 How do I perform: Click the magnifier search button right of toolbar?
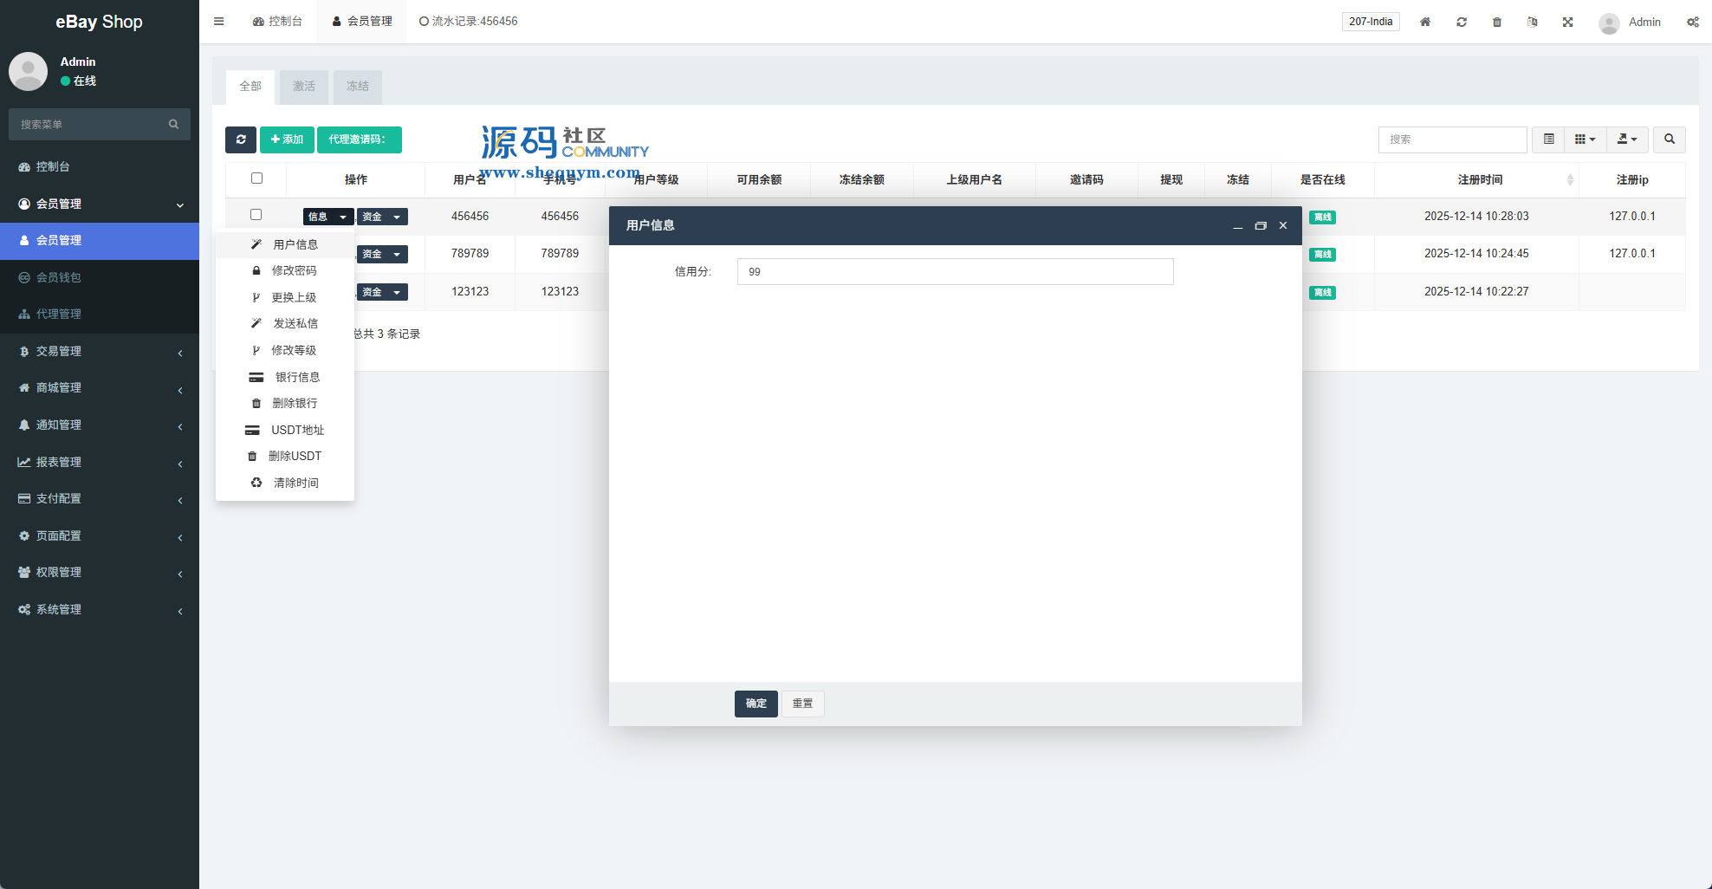(x=1670, y=140)
